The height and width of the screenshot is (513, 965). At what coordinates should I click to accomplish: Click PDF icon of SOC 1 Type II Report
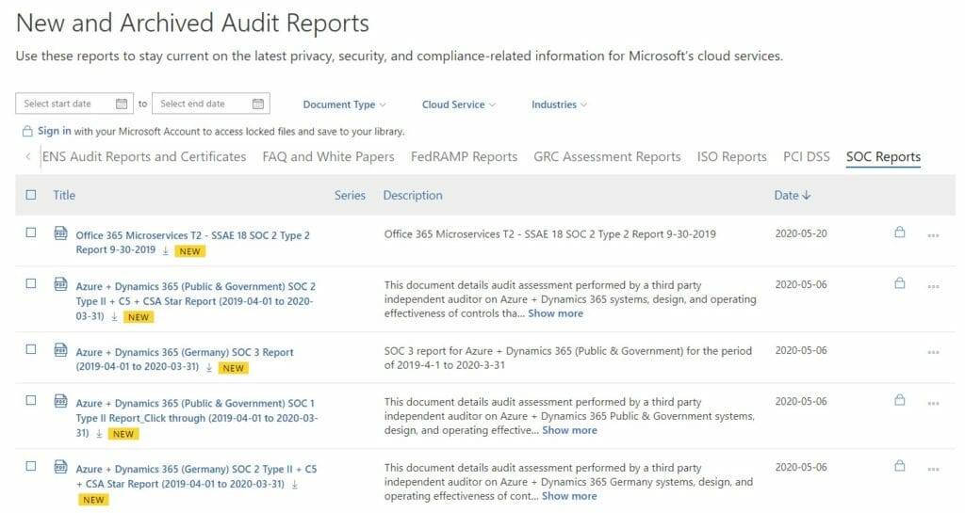(x=60, y=401)
